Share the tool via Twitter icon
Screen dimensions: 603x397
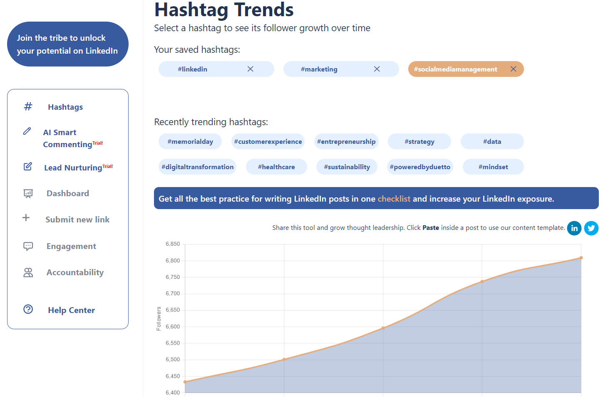click(x=591, y=228)
